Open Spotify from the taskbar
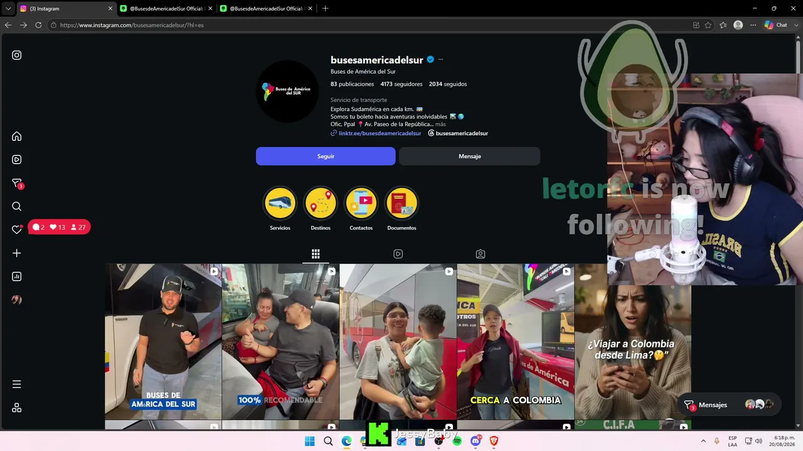Viewport: 803px width, 451px height. coord(457,441)
